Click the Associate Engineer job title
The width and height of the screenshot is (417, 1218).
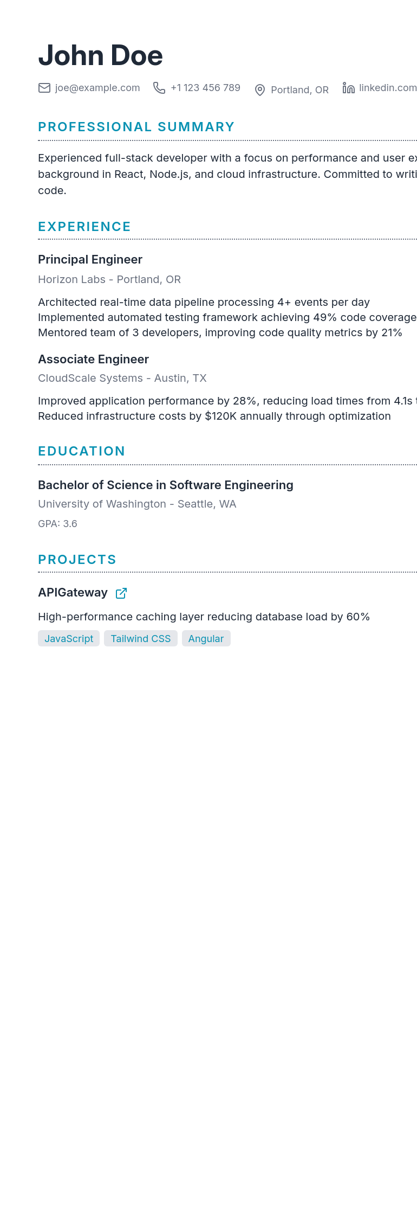tap(93, 360)
